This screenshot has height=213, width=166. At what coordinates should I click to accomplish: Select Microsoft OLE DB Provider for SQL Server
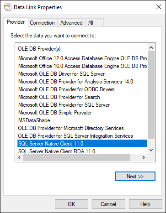point(82,105)
